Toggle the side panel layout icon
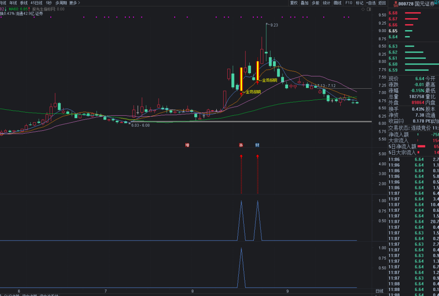Image resolution: width=439 pixels, height=296 pixels. [369, 9]
